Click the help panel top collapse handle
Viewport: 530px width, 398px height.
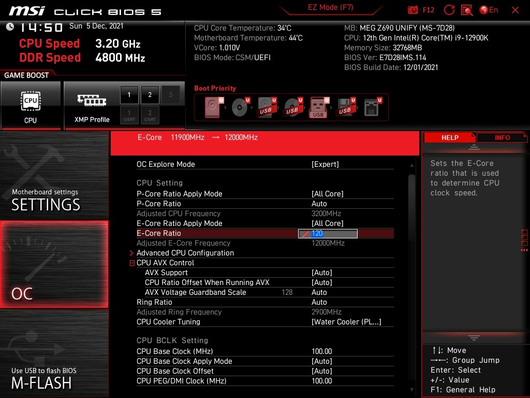click(x=474, y=147)
